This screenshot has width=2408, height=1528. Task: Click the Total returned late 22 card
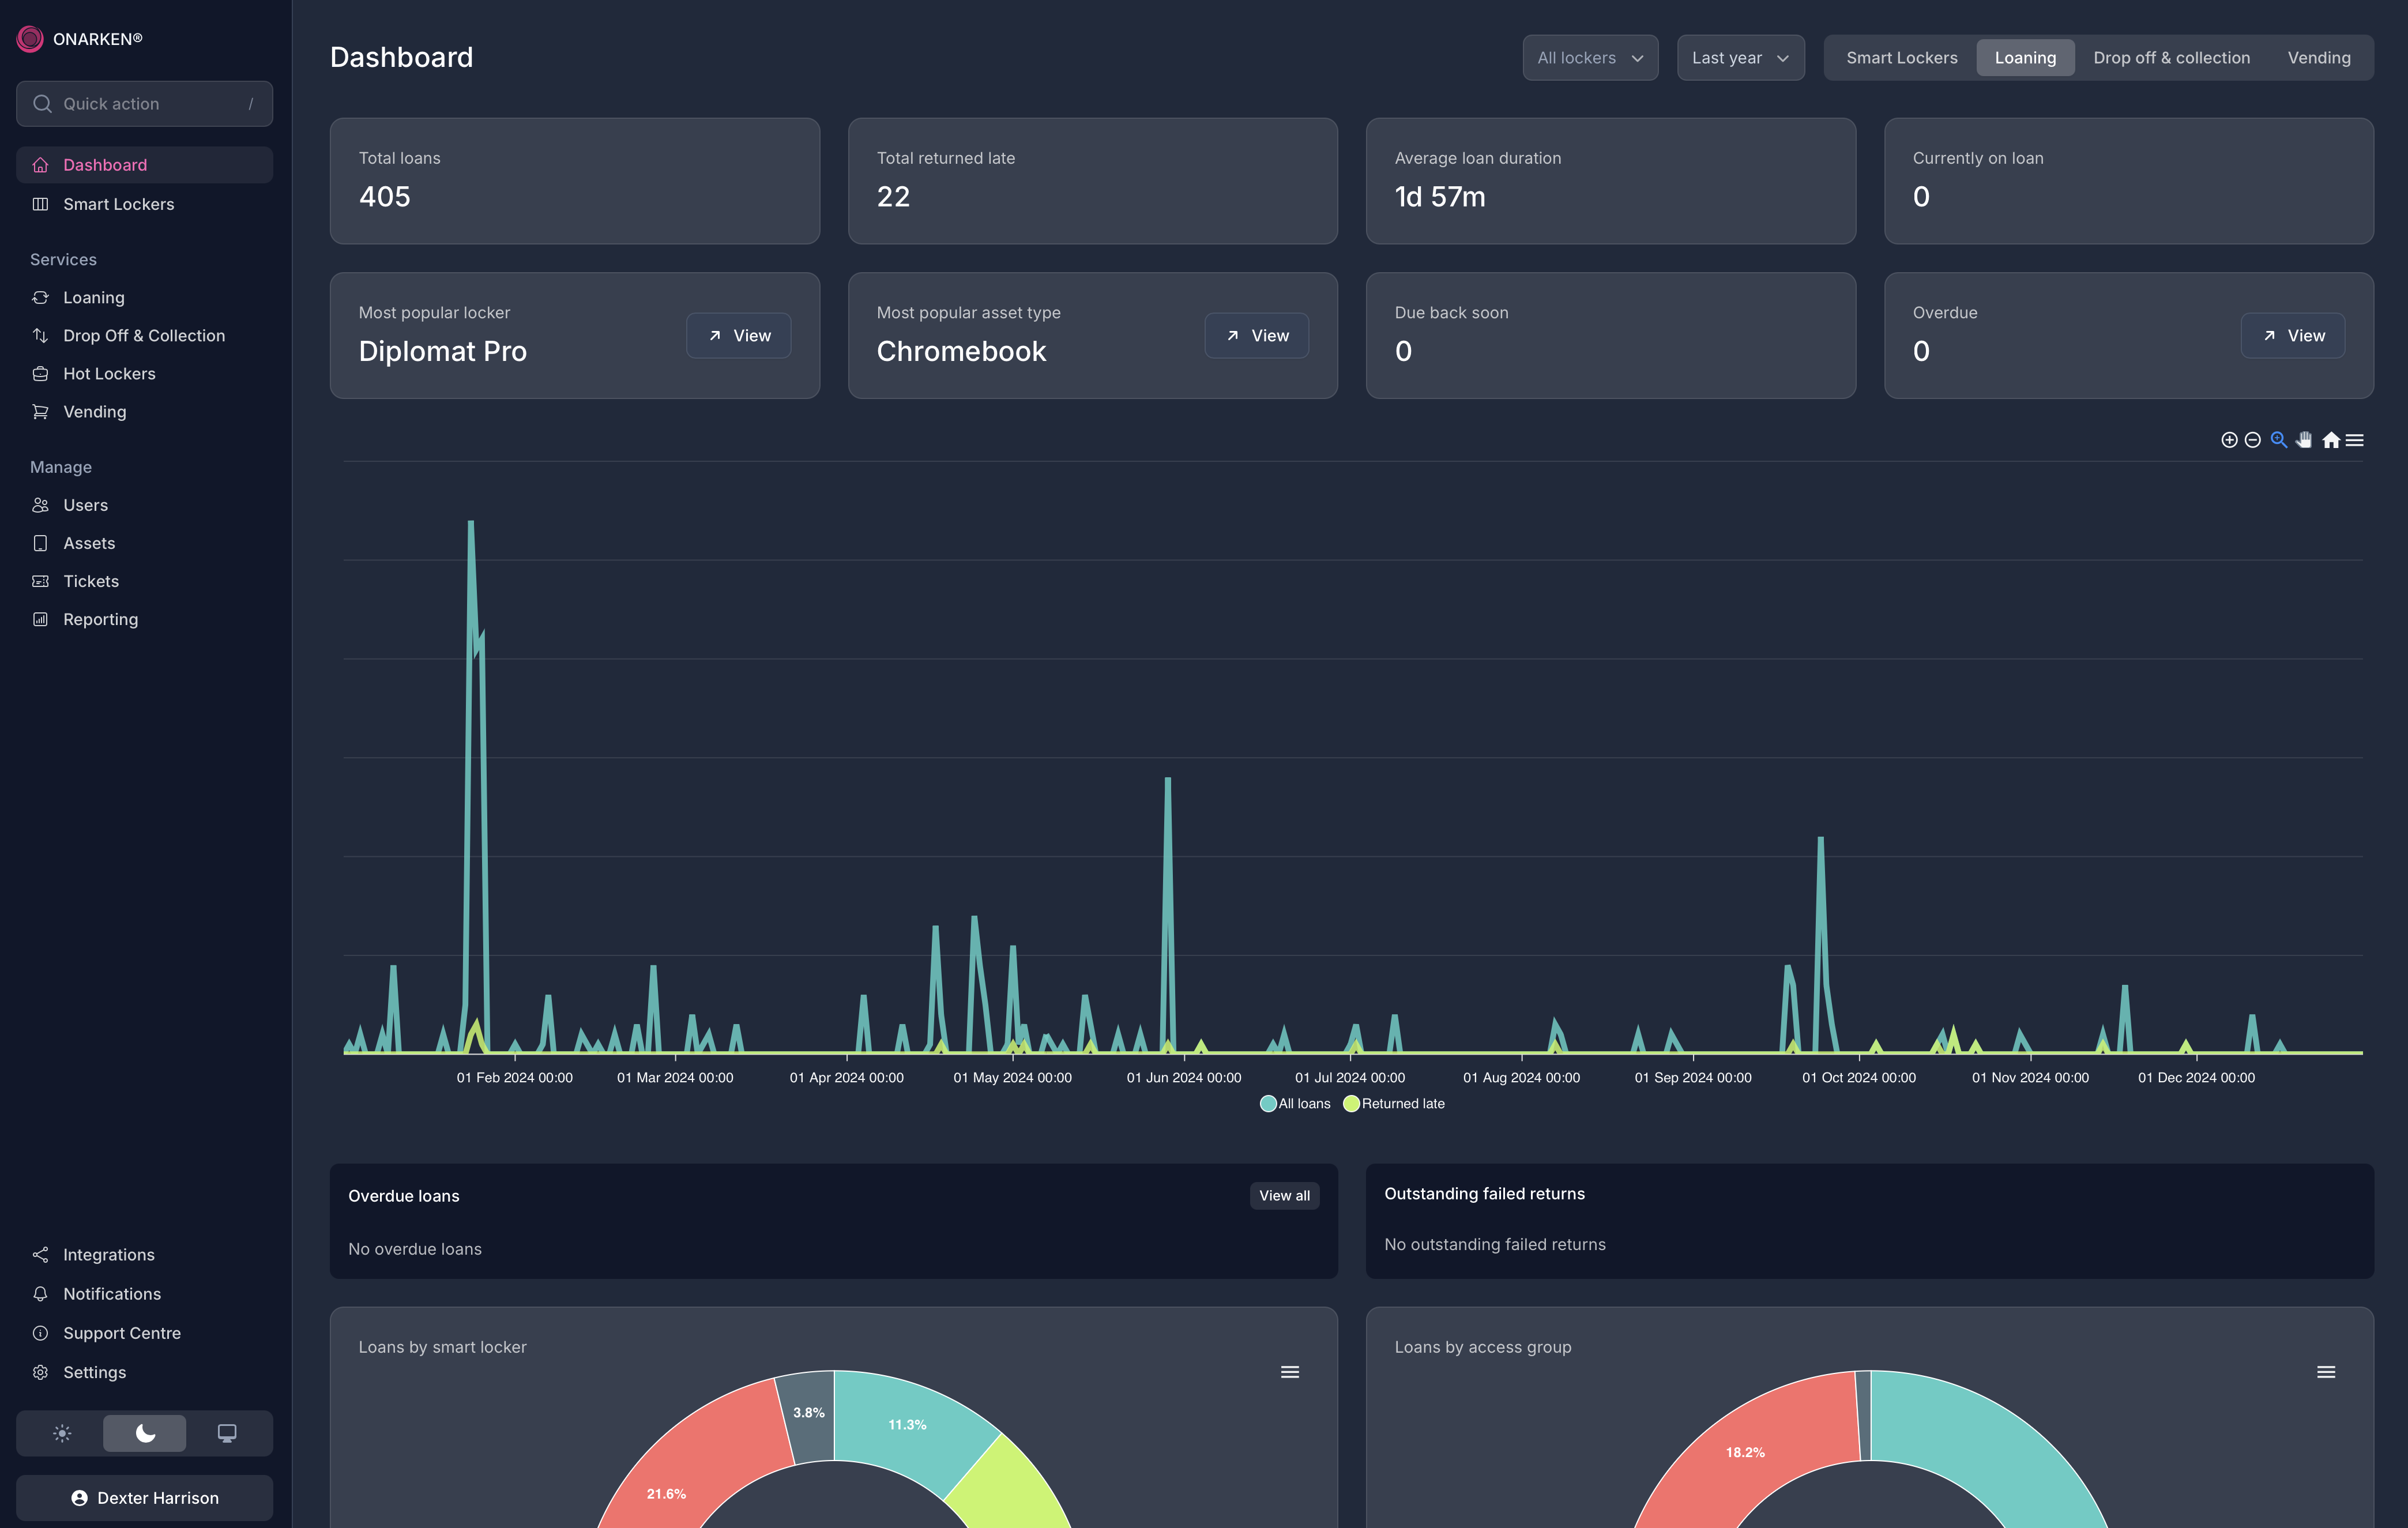tap(1093, 181)
